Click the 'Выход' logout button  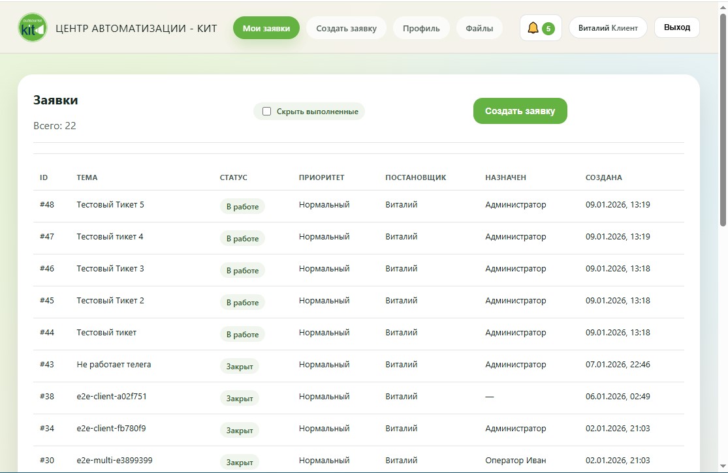(x=676, y=27)
